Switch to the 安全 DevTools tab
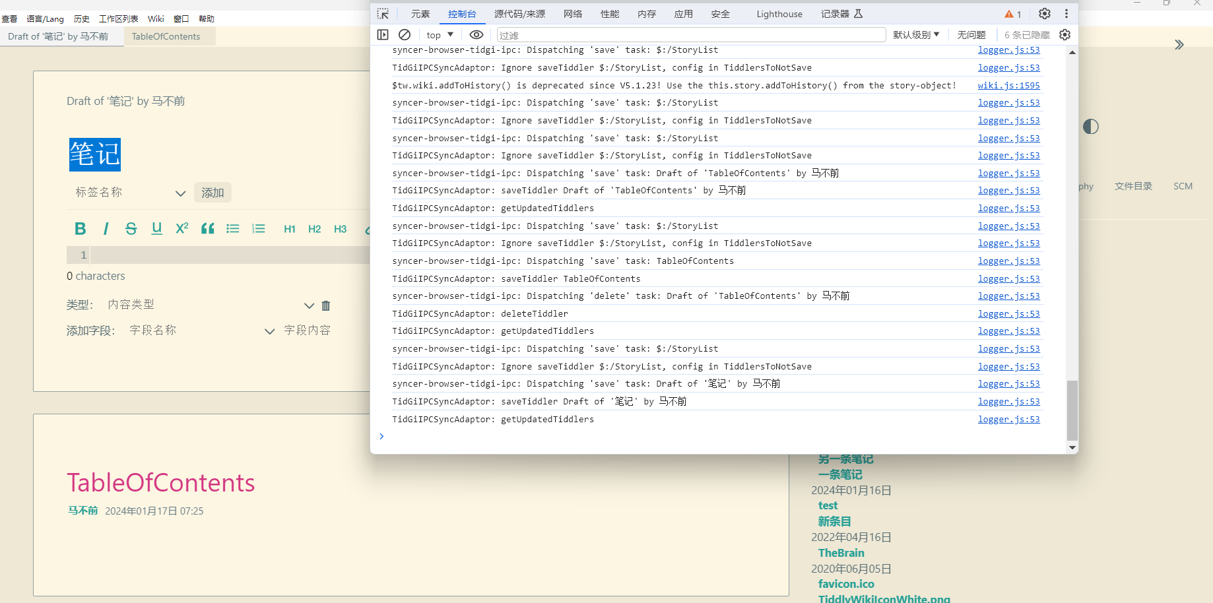The width and height of the screenshot is (1213, 603). [x=721, y=14]
